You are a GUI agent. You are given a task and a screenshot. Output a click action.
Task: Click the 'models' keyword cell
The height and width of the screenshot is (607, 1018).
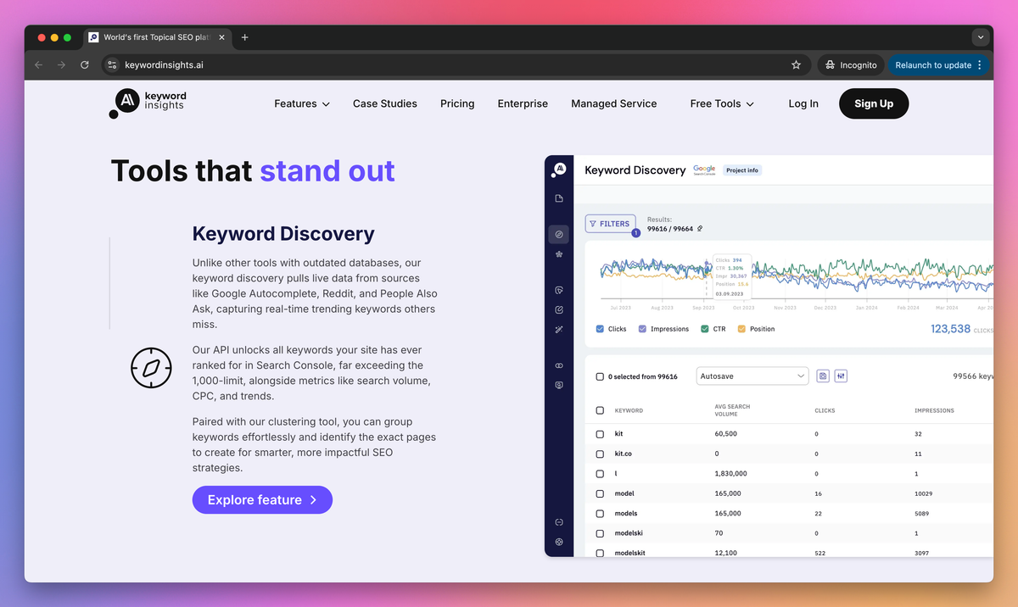coord(626,513)
